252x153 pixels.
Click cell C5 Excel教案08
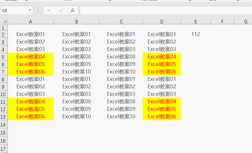point(121,57)
